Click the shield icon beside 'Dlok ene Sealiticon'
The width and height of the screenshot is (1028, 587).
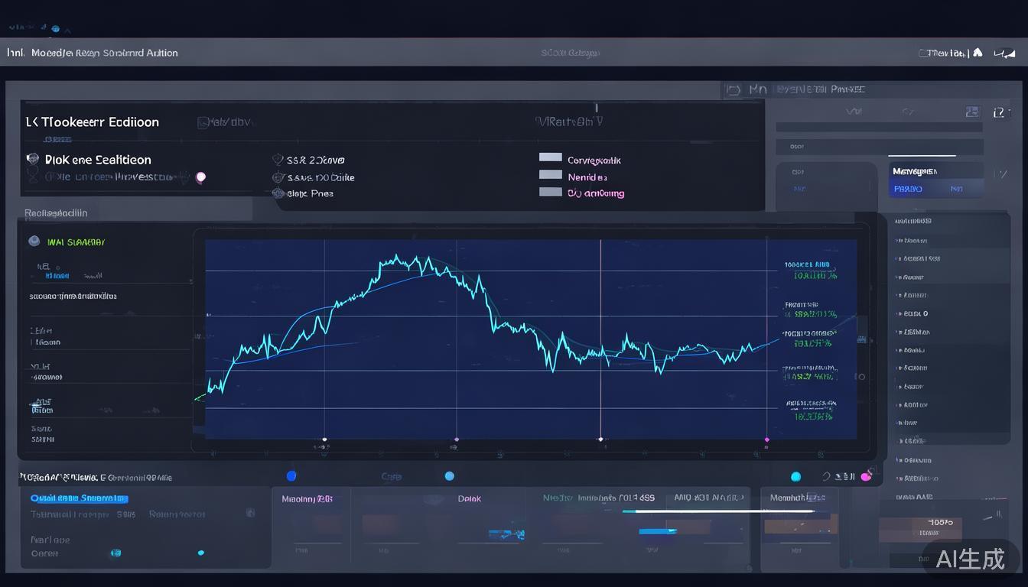coord(32,159)
